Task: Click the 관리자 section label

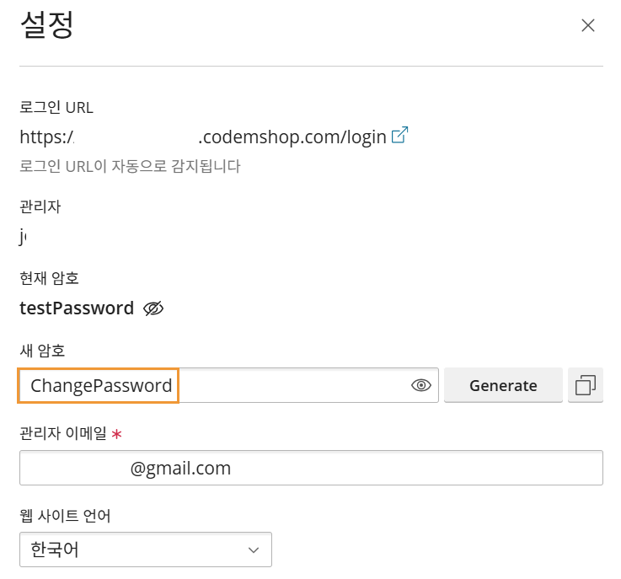Action: pos(40,206)
